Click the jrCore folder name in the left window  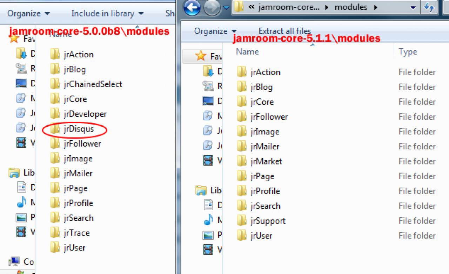click(x=75, y=99)
